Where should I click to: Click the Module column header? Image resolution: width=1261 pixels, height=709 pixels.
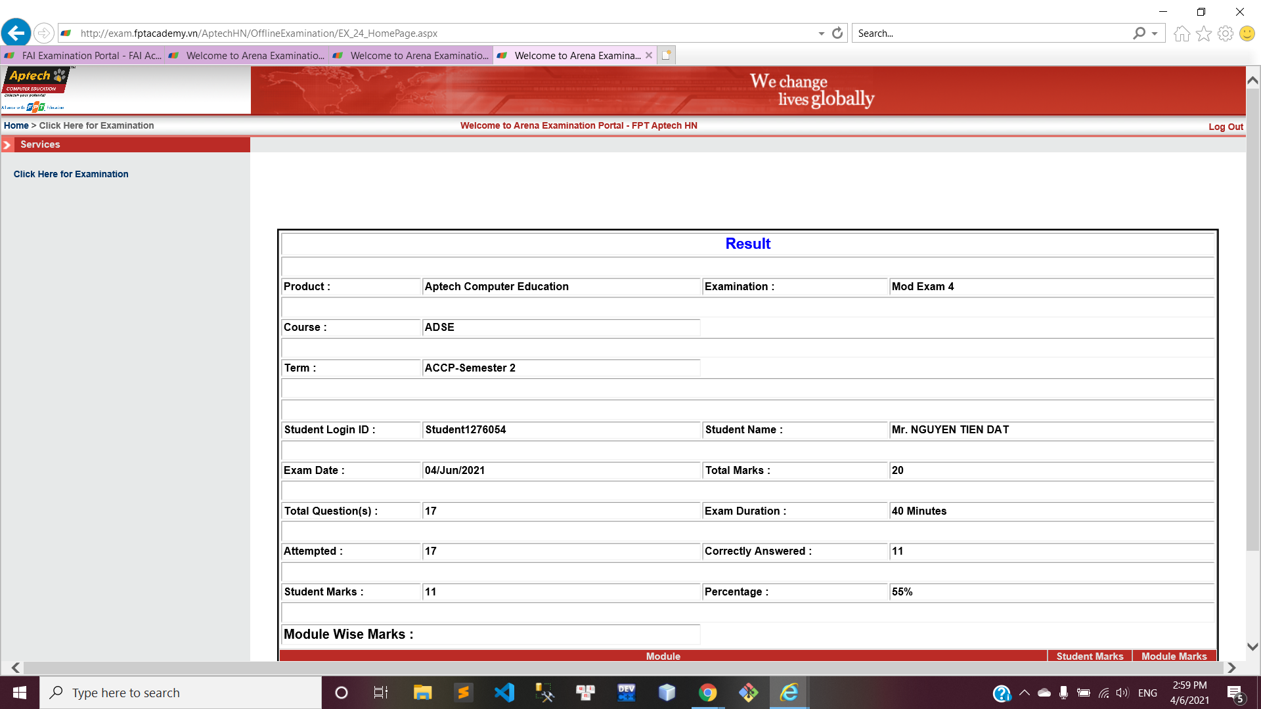663,656
